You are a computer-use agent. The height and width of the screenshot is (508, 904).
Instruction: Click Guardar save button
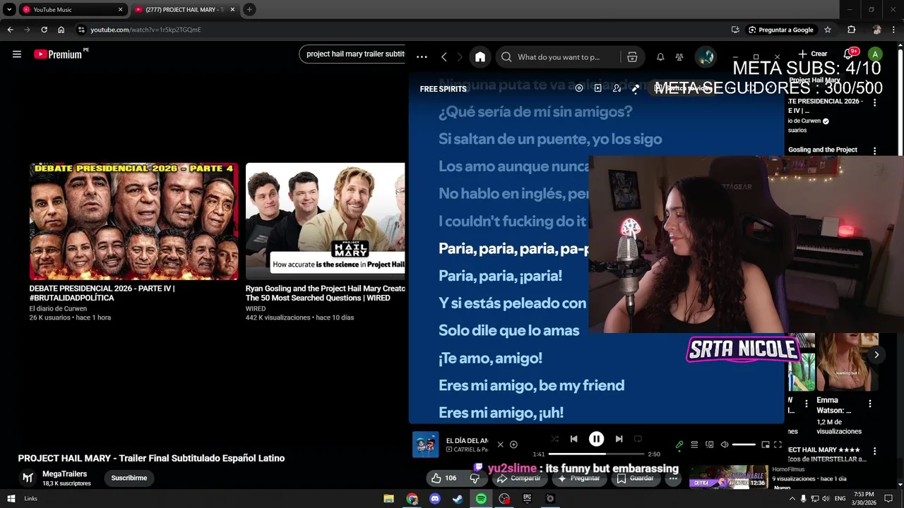635,478
